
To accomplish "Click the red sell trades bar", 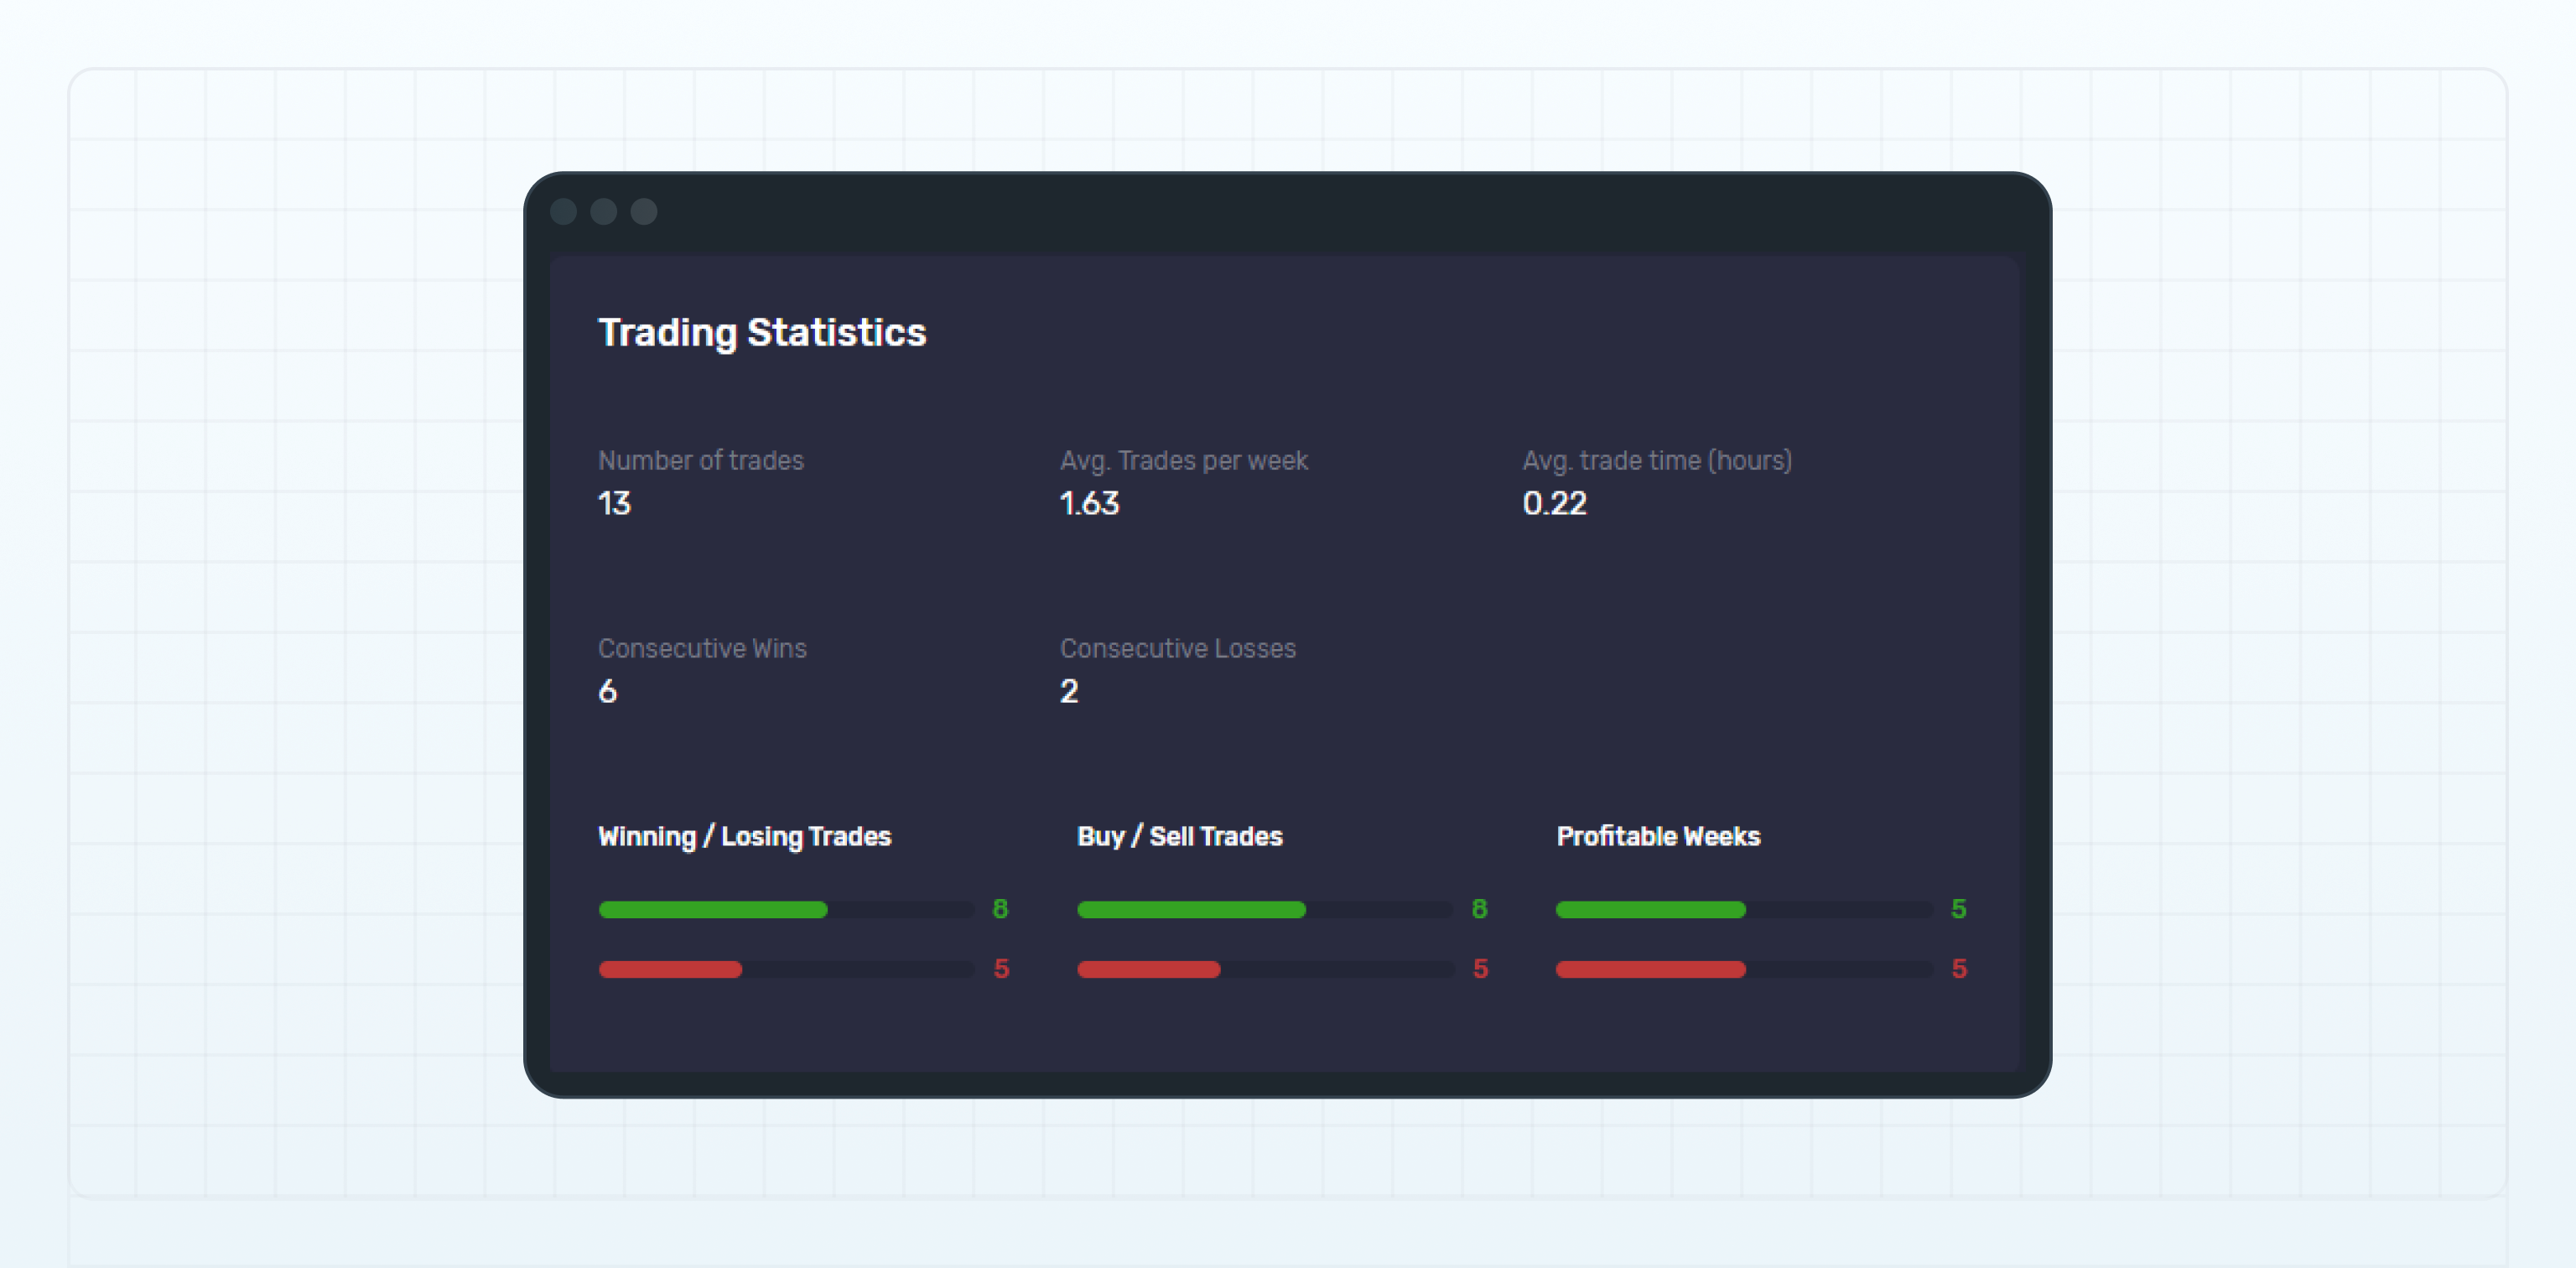I will coord(1148,969).
